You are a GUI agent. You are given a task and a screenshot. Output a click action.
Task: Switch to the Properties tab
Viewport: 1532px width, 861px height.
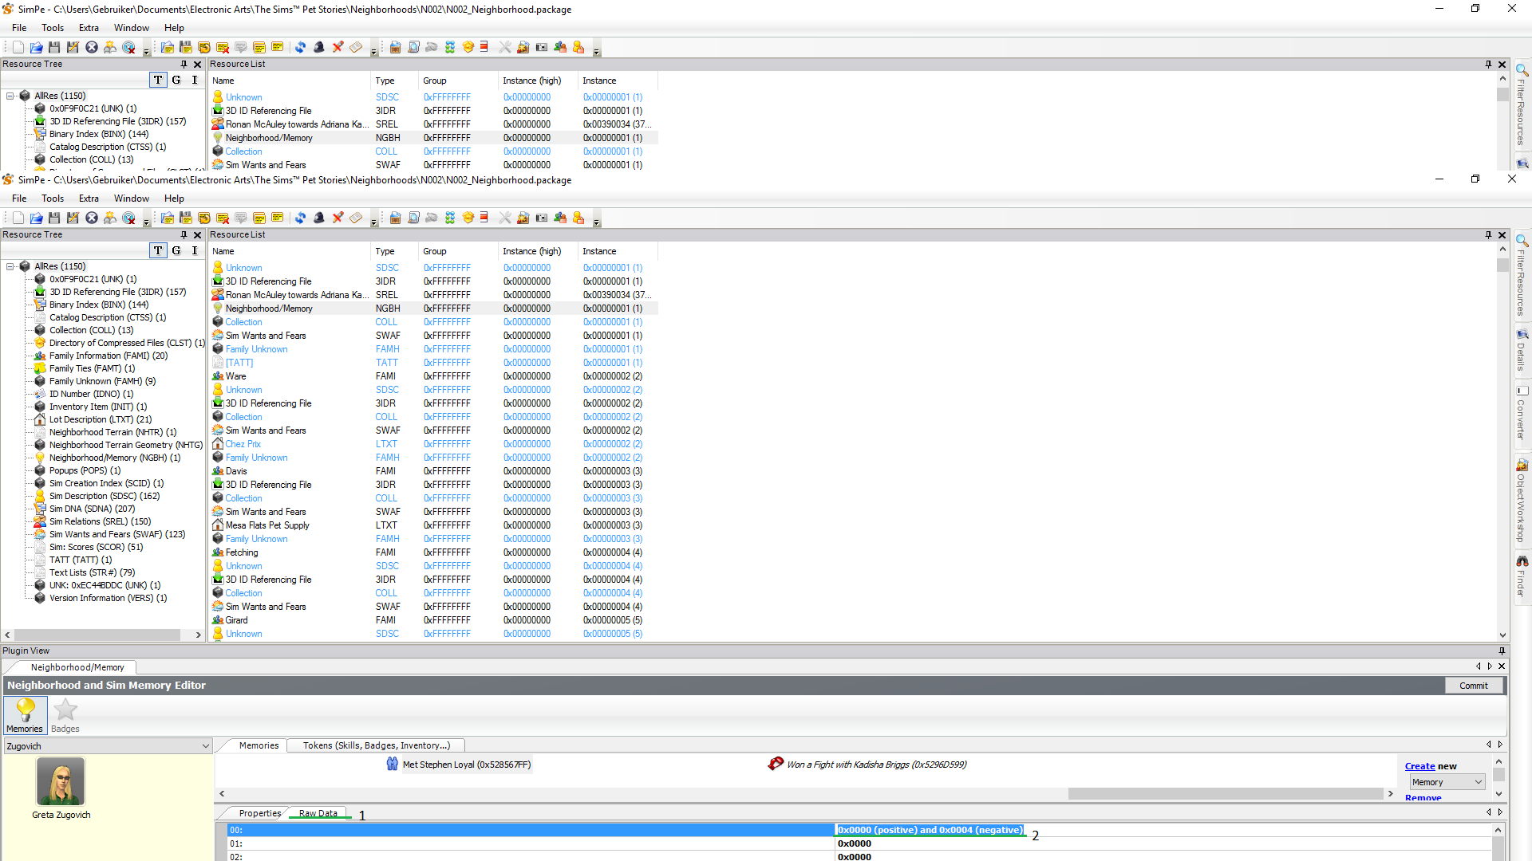coord(259,813)
